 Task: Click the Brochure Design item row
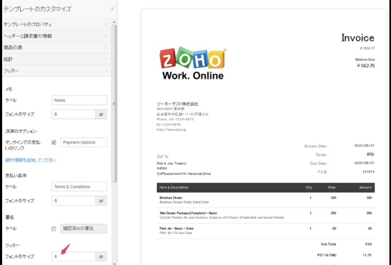coord(266,200)
